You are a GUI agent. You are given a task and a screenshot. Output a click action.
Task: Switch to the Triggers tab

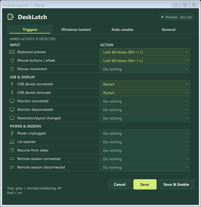click(x=30, y=29)
